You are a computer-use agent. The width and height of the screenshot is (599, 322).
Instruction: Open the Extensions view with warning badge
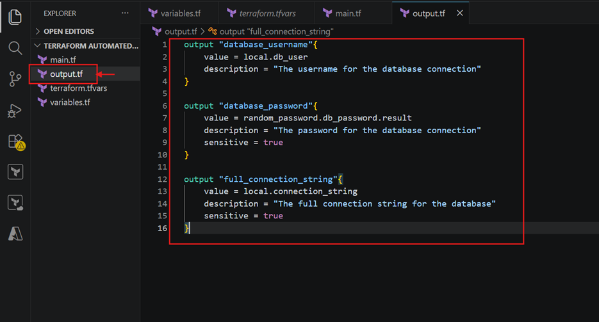pos(16,142)
